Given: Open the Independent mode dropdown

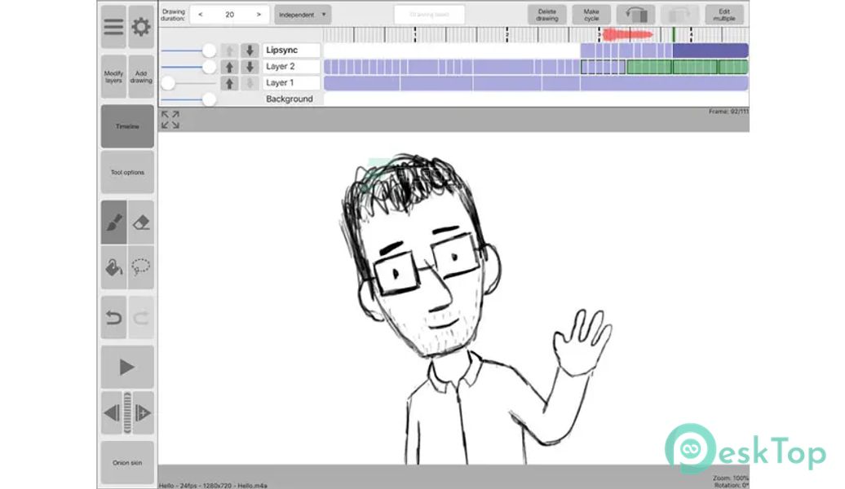Looking at the screenshot, I should point(303,15).
